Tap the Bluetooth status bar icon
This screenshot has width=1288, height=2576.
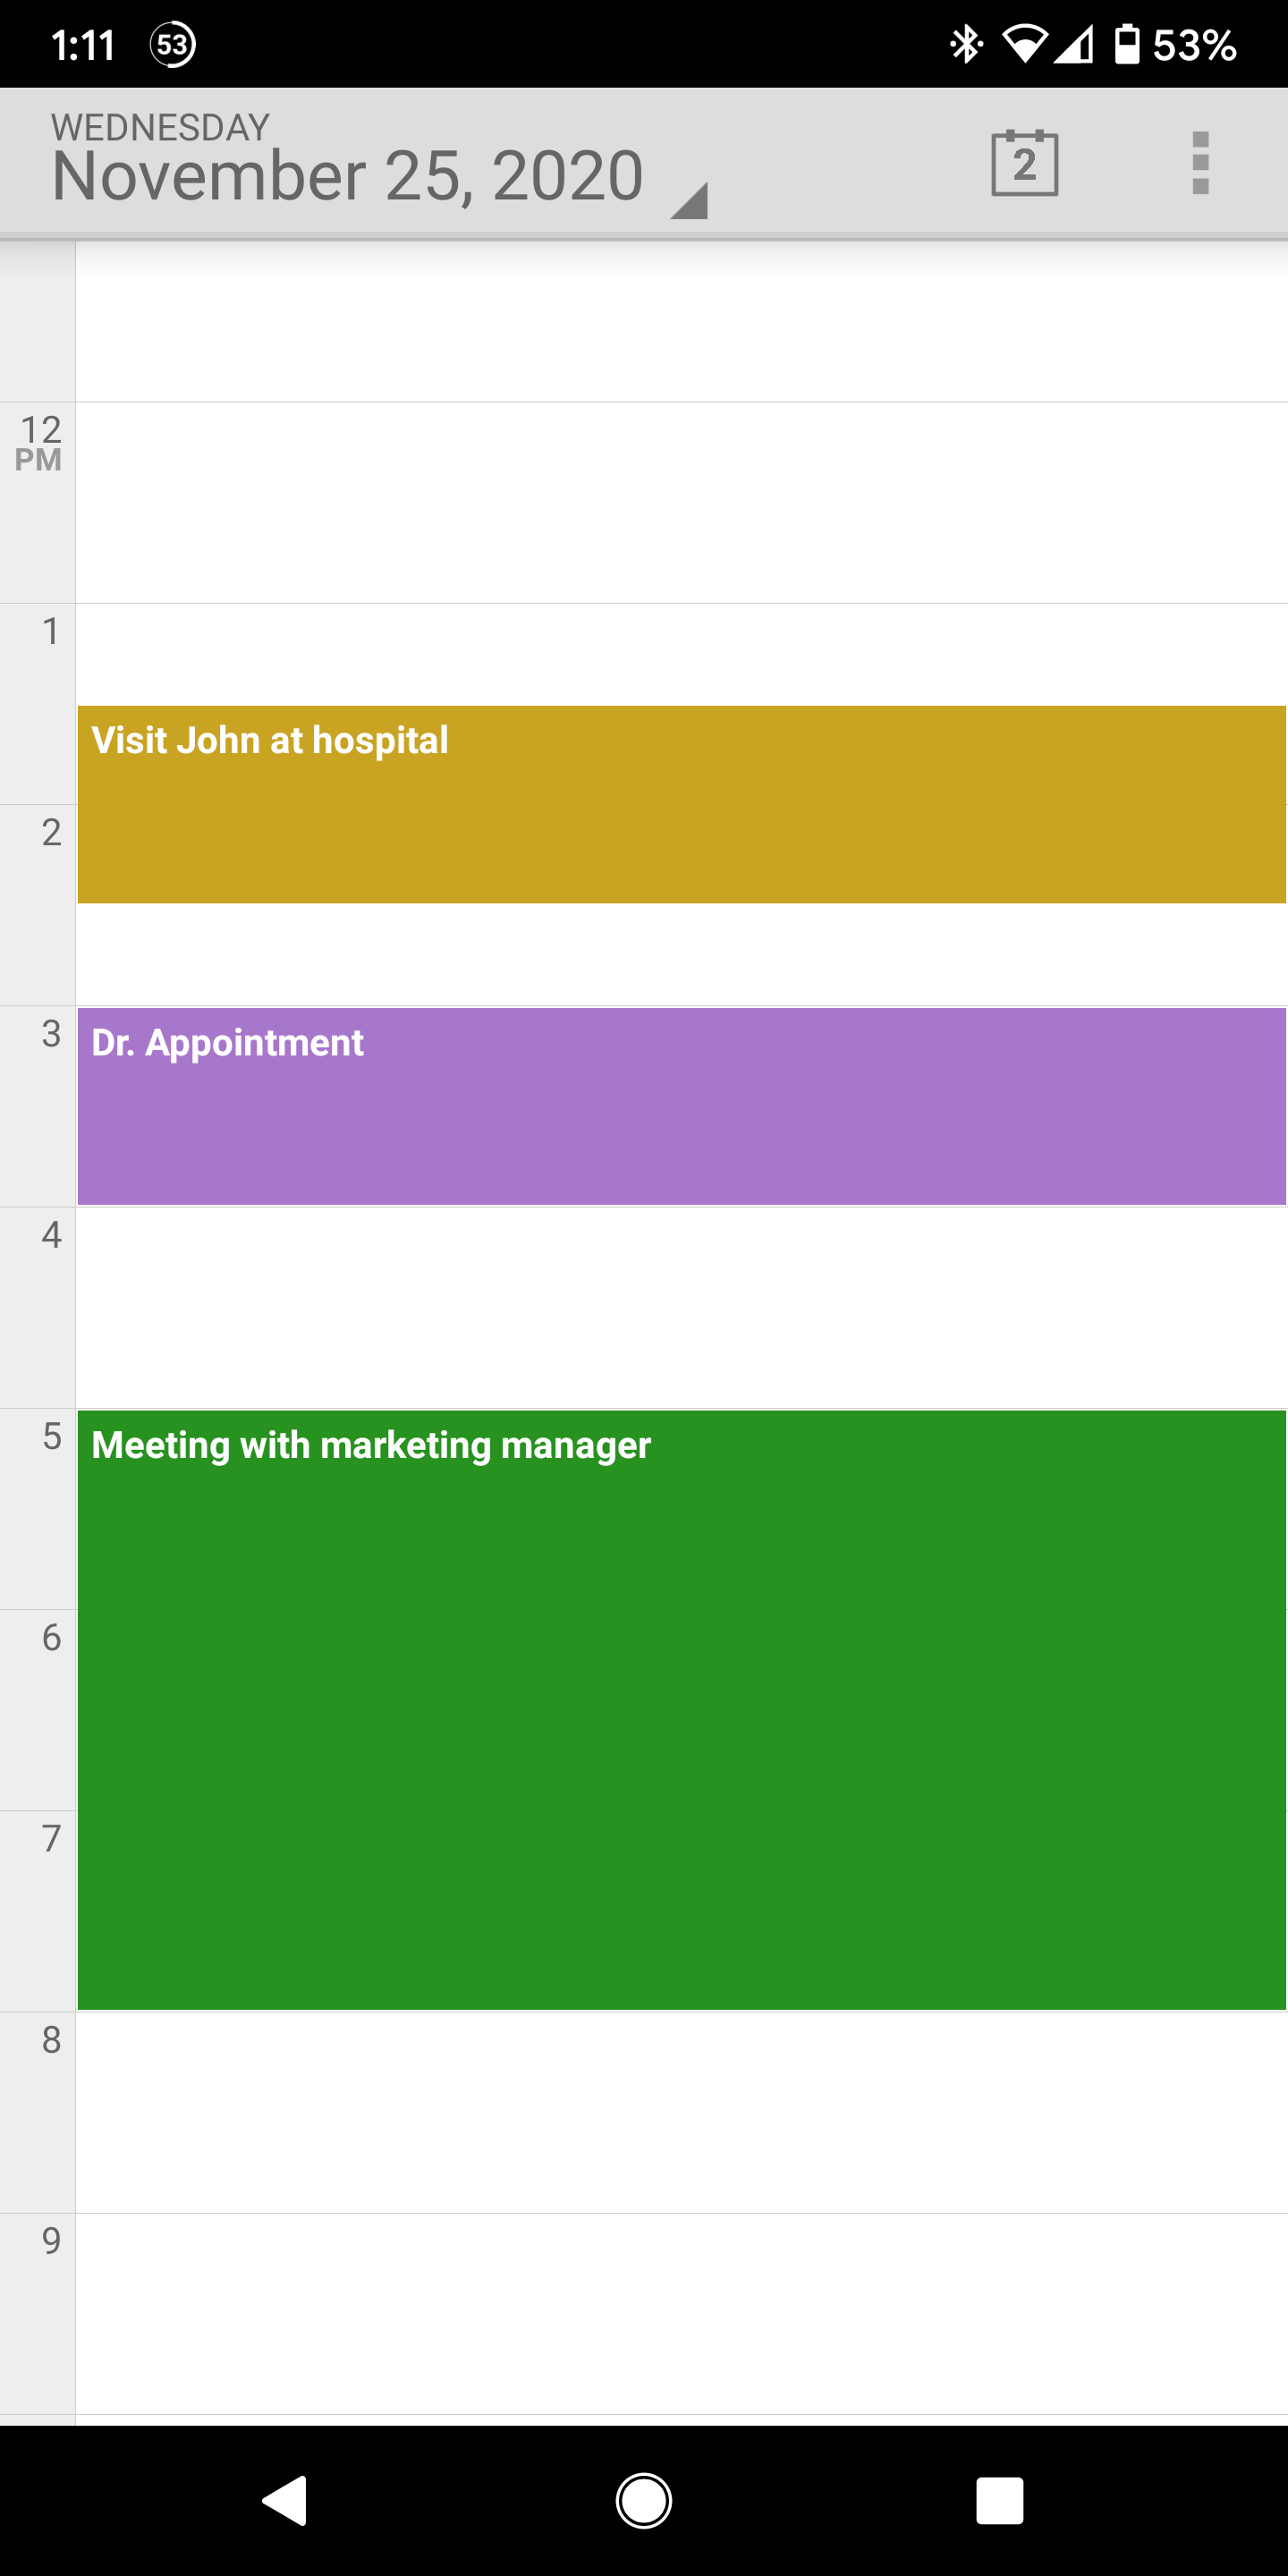point(966,44)
